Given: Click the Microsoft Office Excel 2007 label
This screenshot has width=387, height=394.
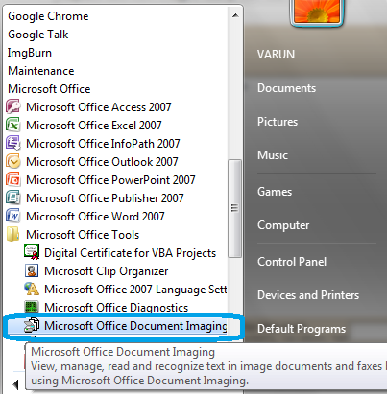Looking at the screenshot, I should tap(94, 126).
